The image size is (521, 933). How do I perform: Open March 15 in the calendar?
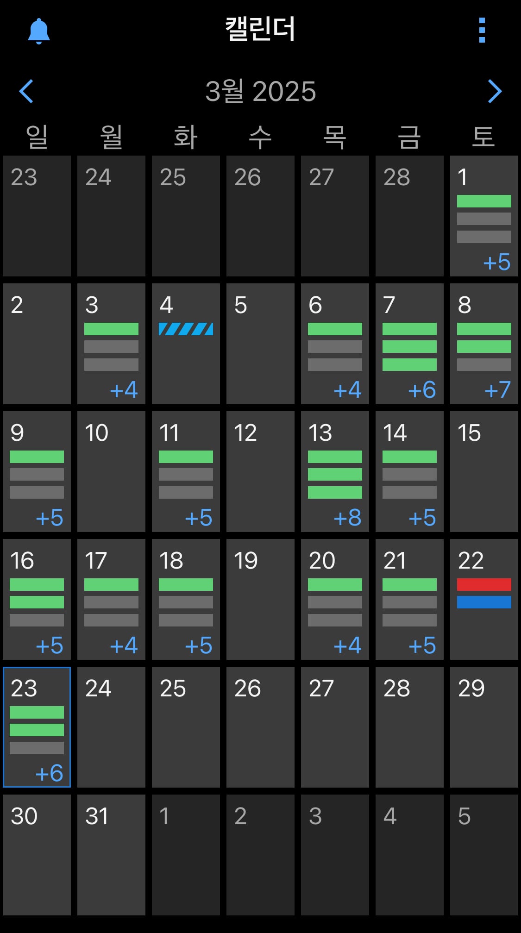click(x=484, y=471)
